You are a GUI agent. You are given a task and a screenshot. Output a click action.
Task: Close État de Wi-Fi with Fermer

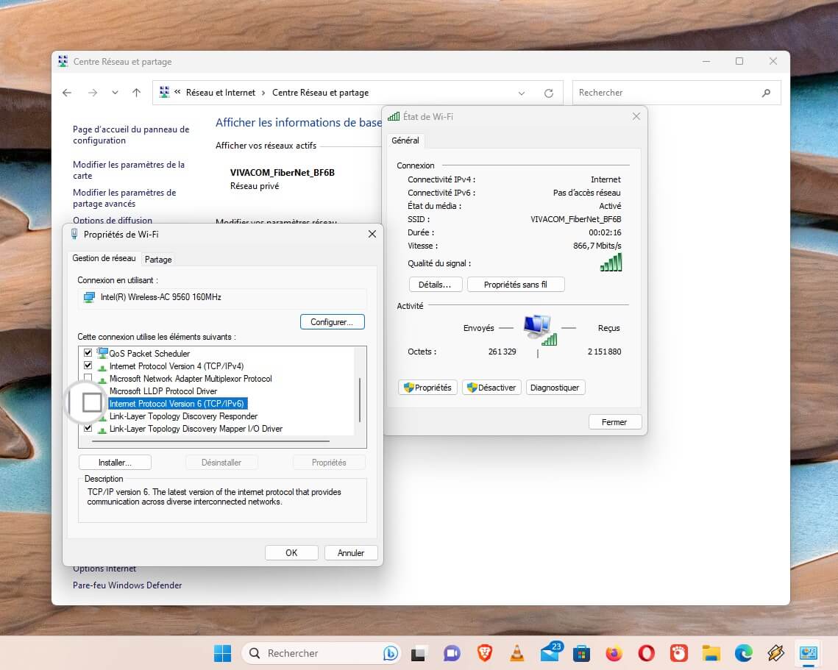[x=614, y=421]
